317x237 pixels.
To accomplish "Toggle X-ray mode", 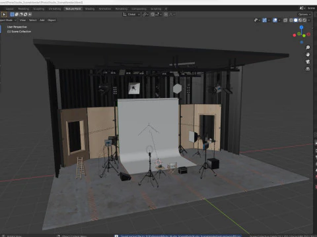I will click(x=285, y=20).
